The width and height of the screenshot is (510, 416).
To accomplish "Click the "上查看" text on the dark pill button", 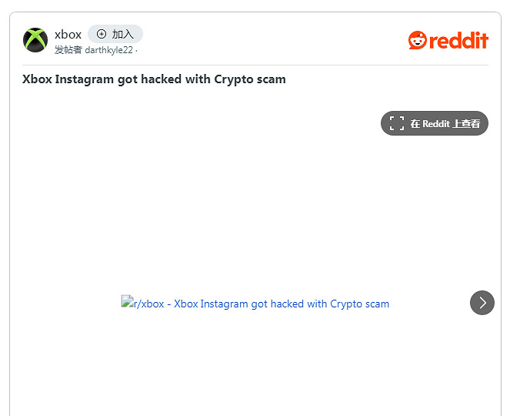I will point(466,123).
